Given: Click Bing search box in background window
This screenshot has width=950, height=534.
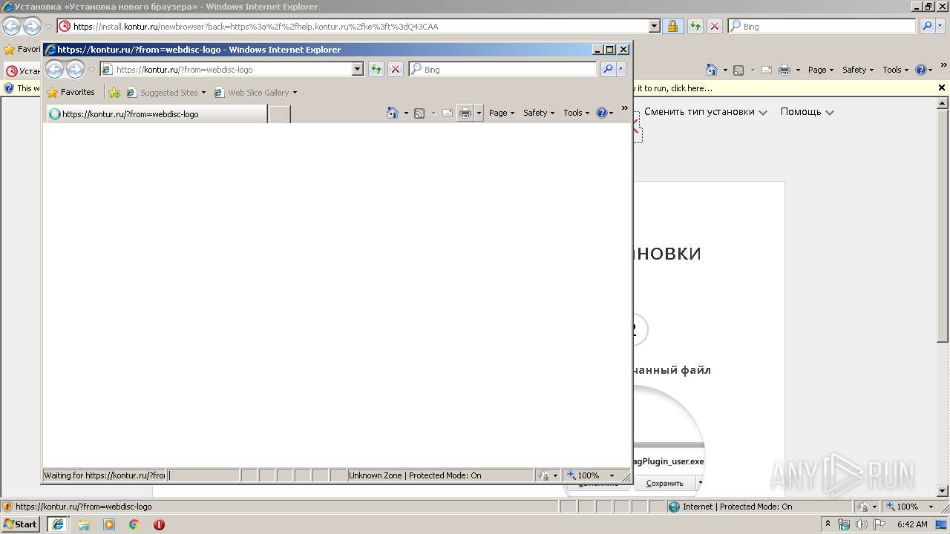Looking at the screenshot, I should click(x=822, y=26).
